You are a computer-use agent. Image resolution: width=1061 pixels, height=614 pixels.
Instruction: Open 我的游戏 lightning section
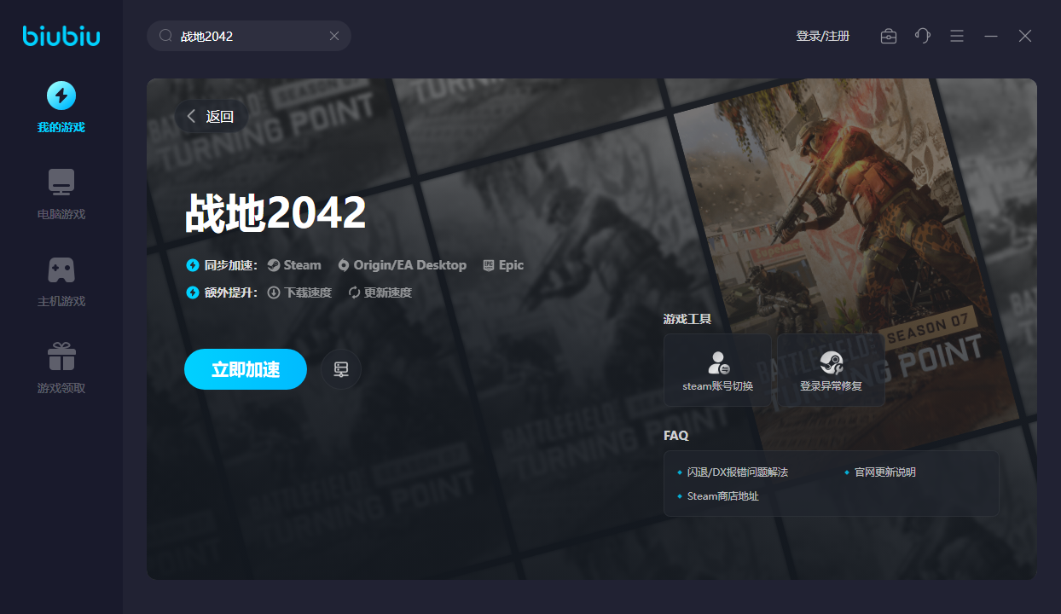61,107
